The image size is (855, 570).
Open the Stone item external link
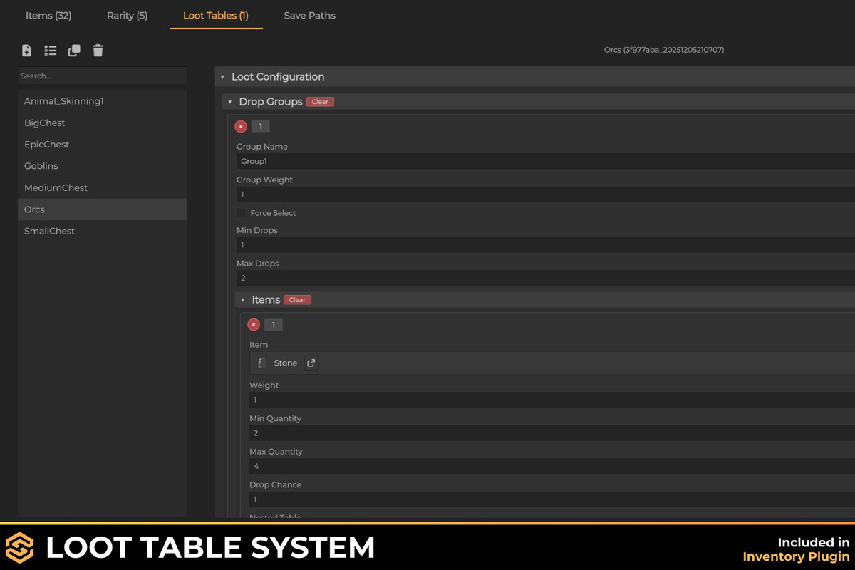(311, 363)
